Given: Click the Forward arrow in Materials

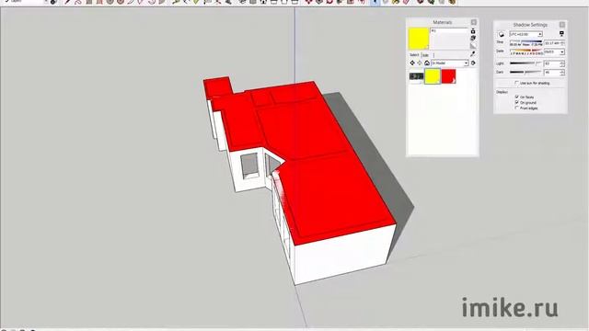Looking at the screenshot, I should click(420, 63).
